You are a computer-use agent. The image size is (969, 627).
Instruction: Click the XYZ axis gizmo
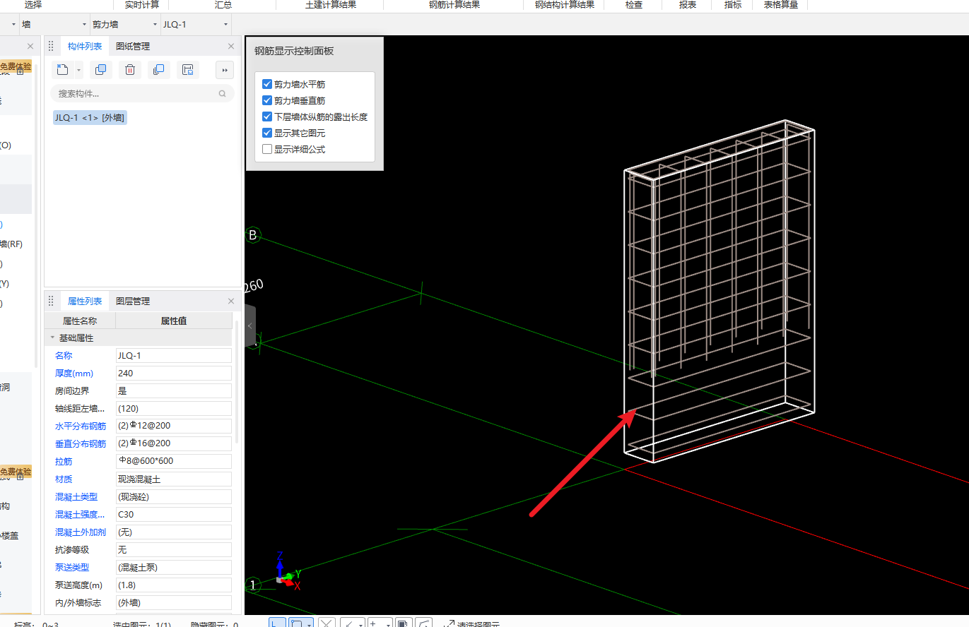click(x=288, y=573)
